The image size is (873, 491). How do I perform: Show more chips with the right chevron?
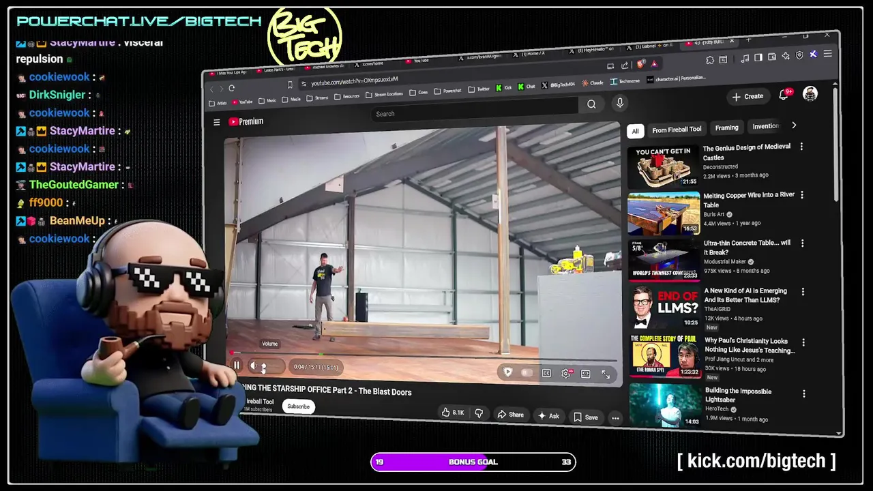(793, 125)
